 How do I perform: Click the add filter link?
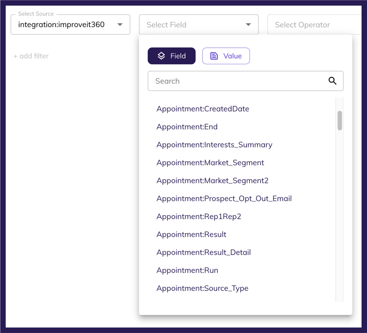(31, 56)
